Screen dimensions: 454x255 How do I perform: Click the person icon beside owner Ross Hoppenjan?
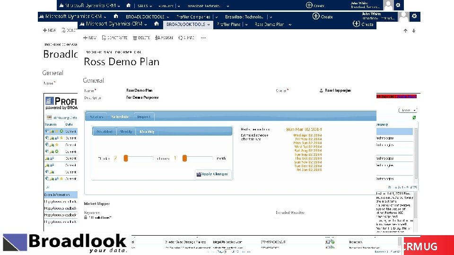click(x=321, y=91)
